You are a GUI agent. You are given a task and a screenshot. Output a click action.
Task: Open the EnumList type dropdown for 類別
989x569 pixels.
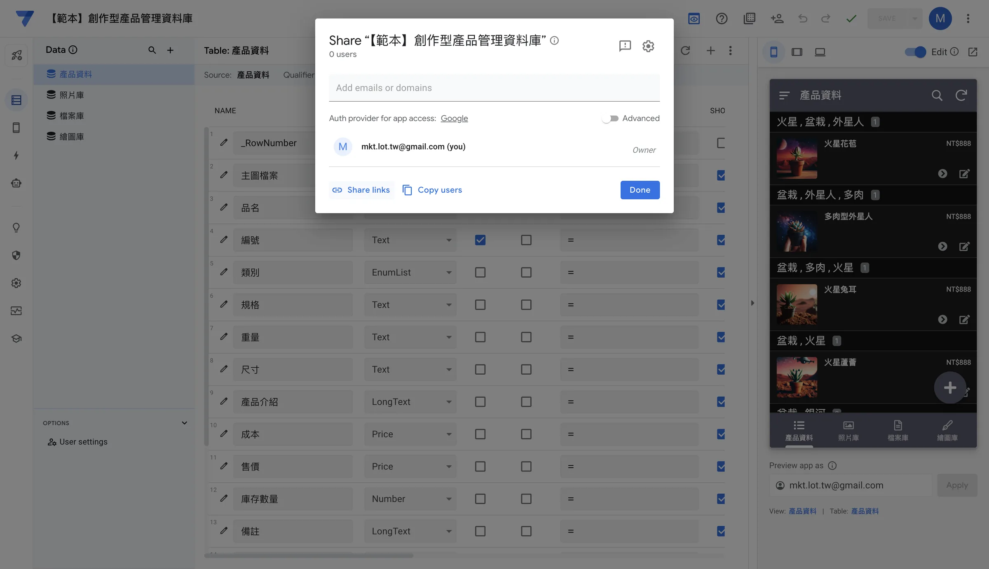tap(410, 272)
